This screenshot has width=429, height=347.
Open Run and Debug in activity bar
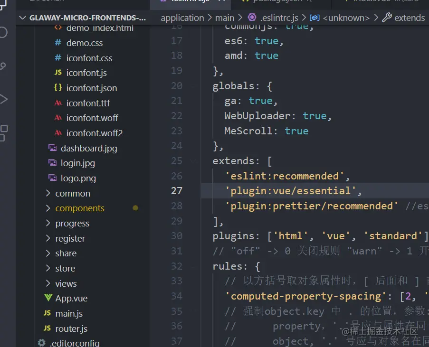pyautogui.click(x=3, y=99)
